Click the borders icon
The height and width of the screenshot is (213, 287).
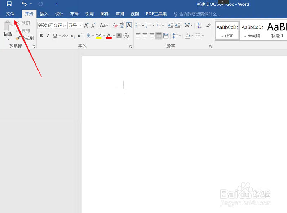click(198, 36)
